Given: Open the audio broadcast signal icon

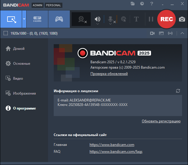Looking at the screenshot, I should point(170,33).
